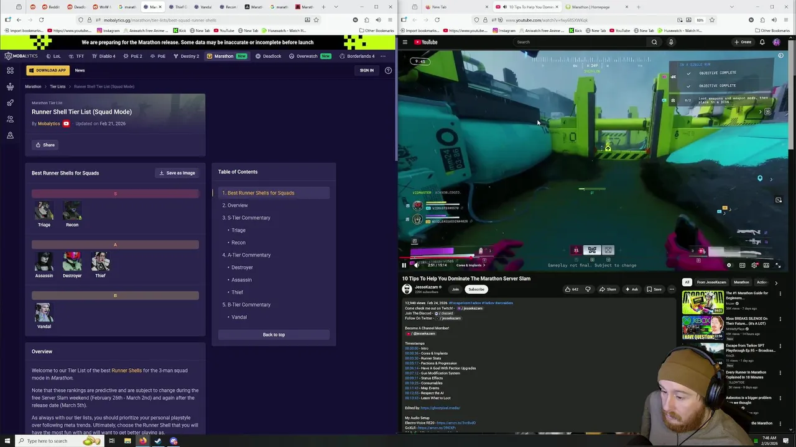This screenshot has height=447, width=796.
Task: Open YouTube Create menu
Action: pos(743,42)
